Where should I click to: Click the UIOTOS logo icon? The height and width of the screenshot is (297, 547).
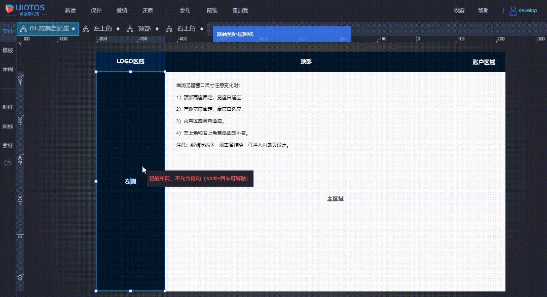[x=8, y=9]
